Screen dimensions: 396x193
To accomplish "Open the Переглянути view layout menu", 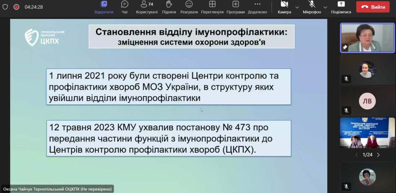I will pyautogui.click(x=212, y=7).
